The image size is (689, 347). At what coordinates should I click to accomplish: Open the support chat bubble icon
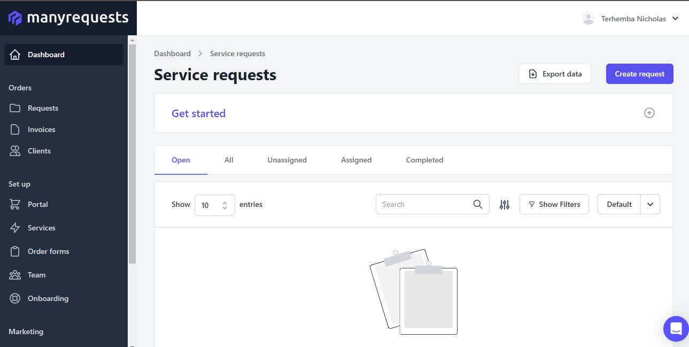pos(676,328)
